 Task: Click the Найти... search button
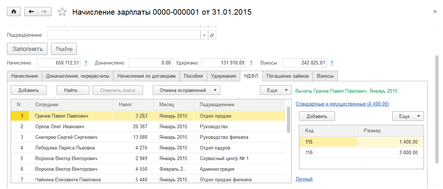tap(73, 90)
